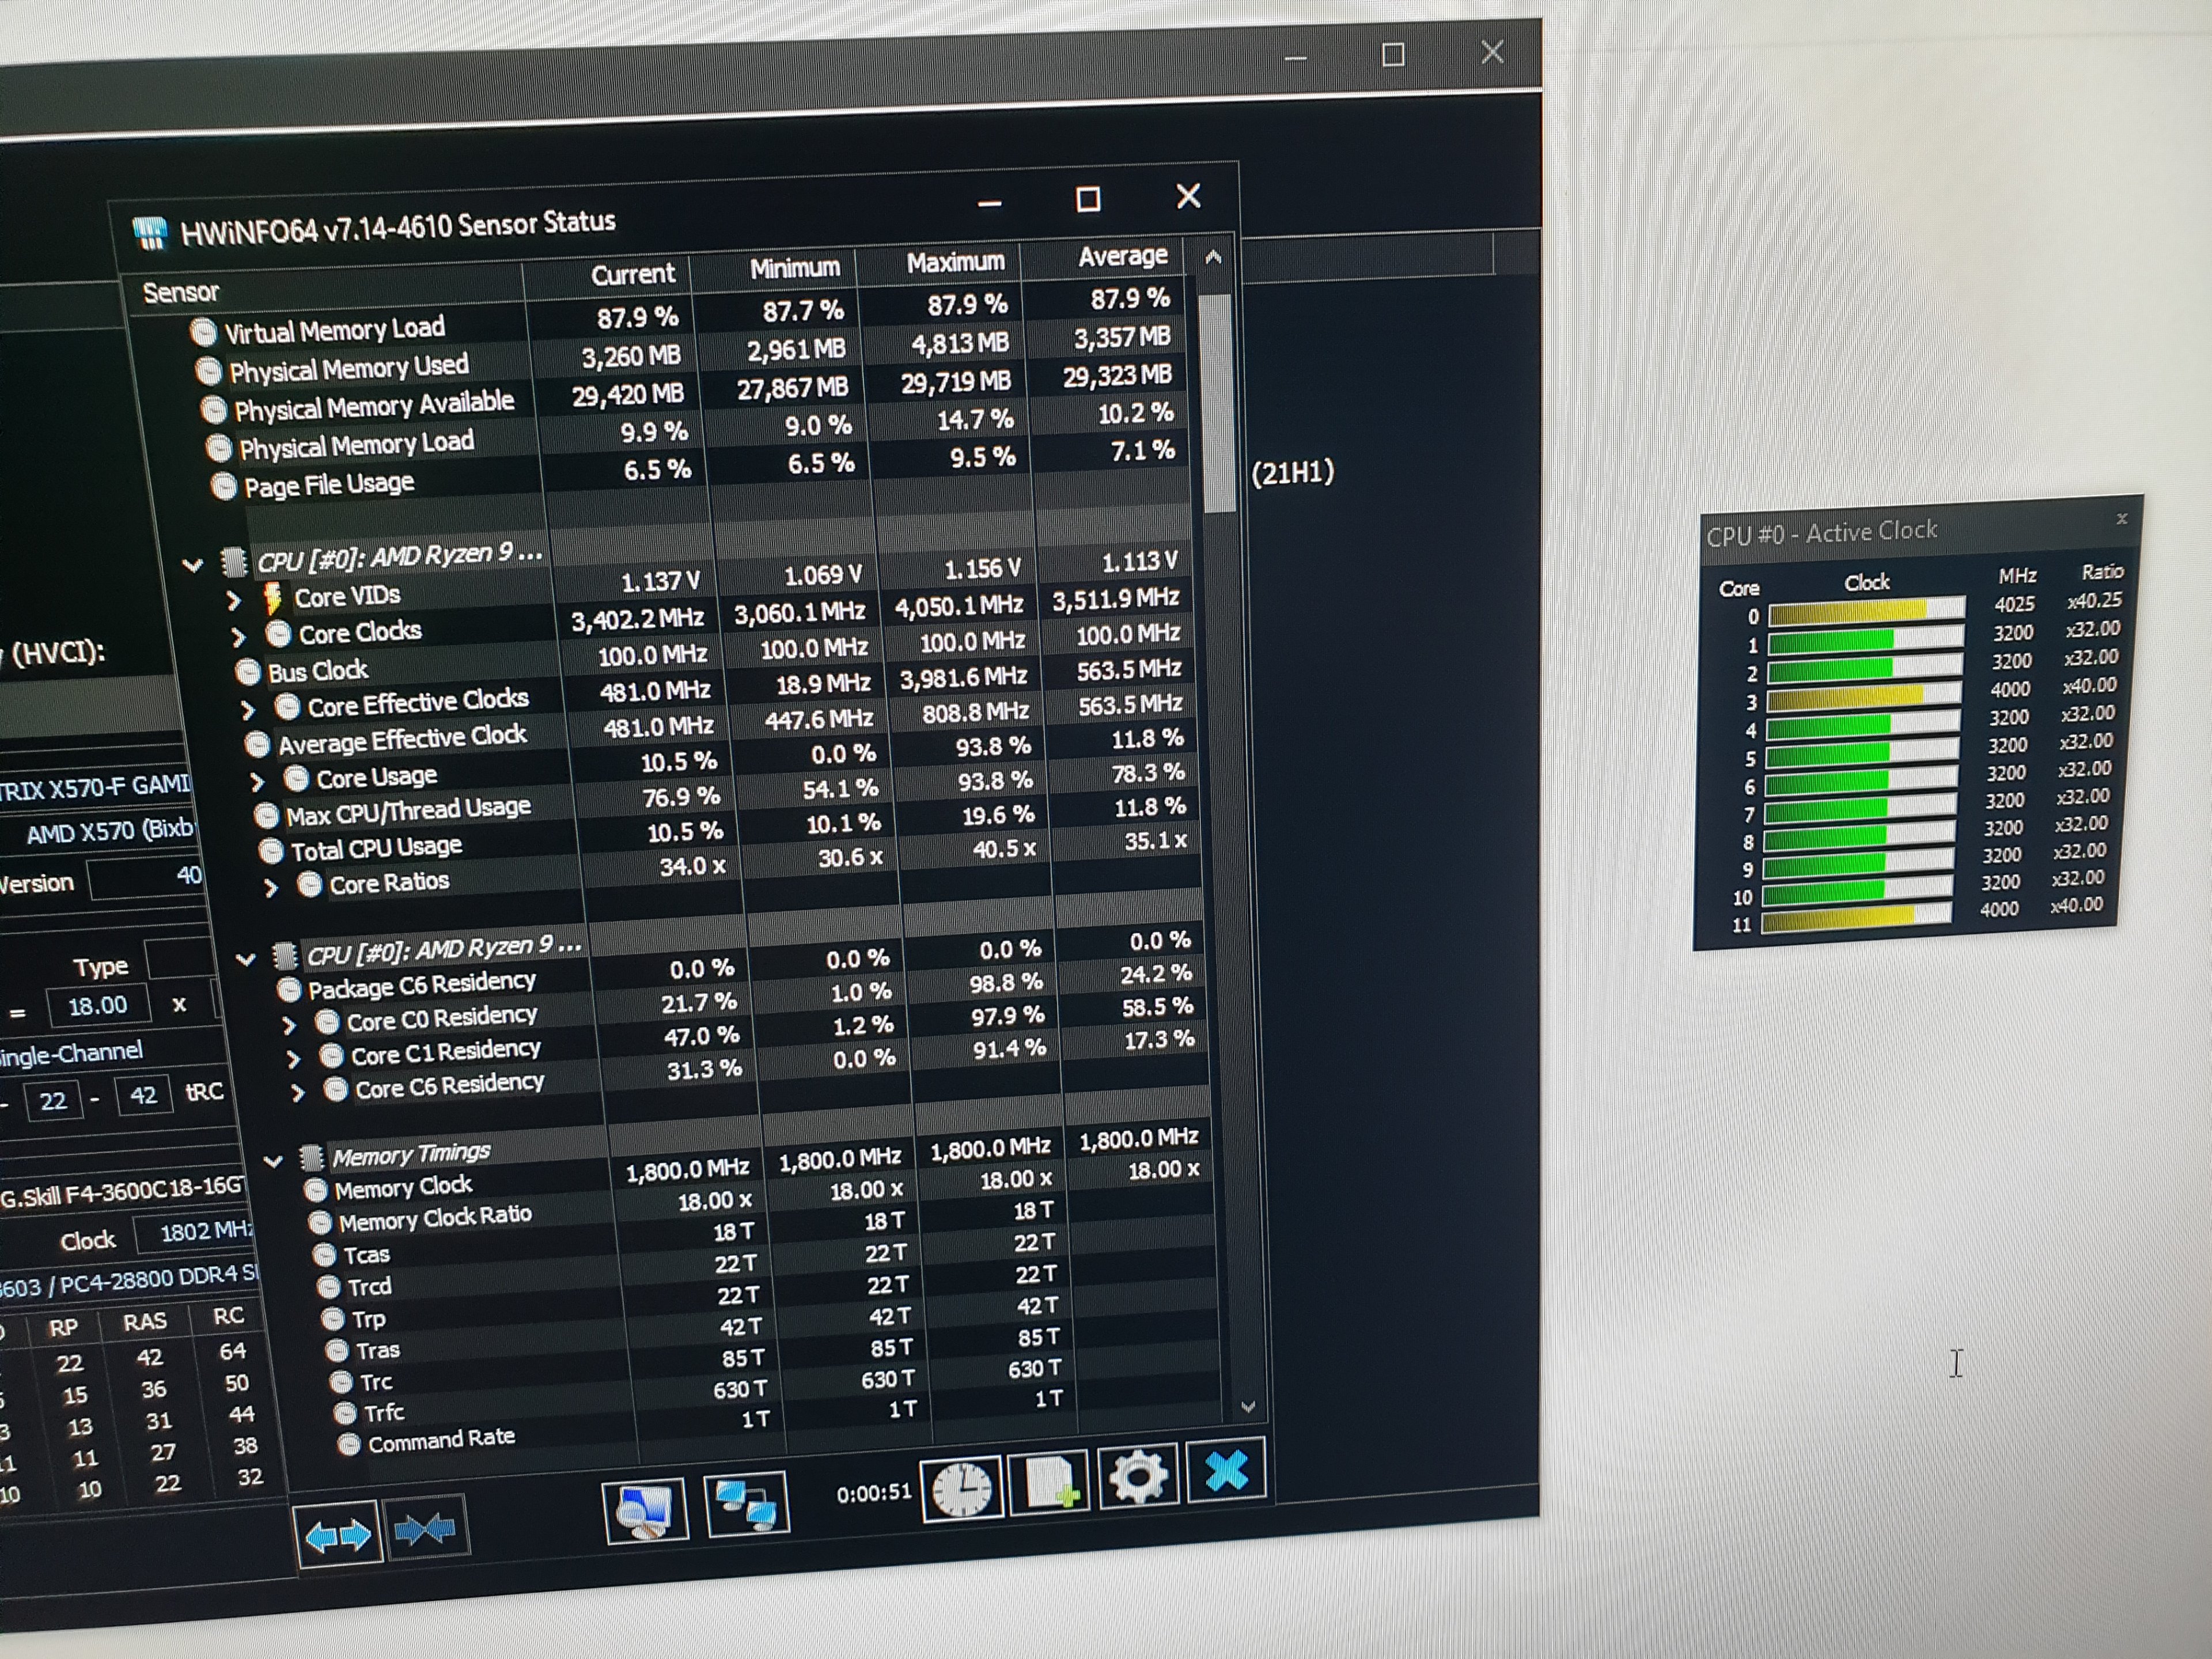Click the Current column header
Screen dimensions: 2212x1659
tap(632, 274)
